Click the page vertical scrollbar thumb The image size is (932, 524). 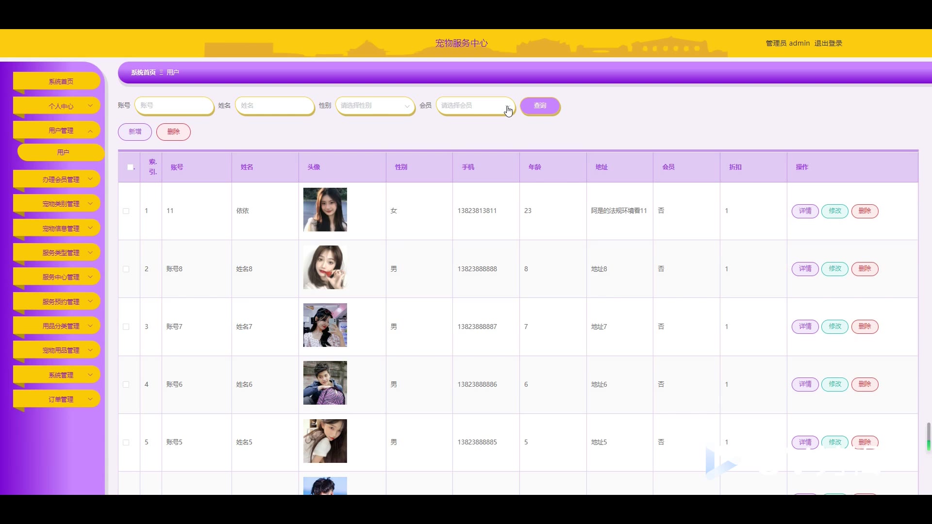tap(928, 436)
